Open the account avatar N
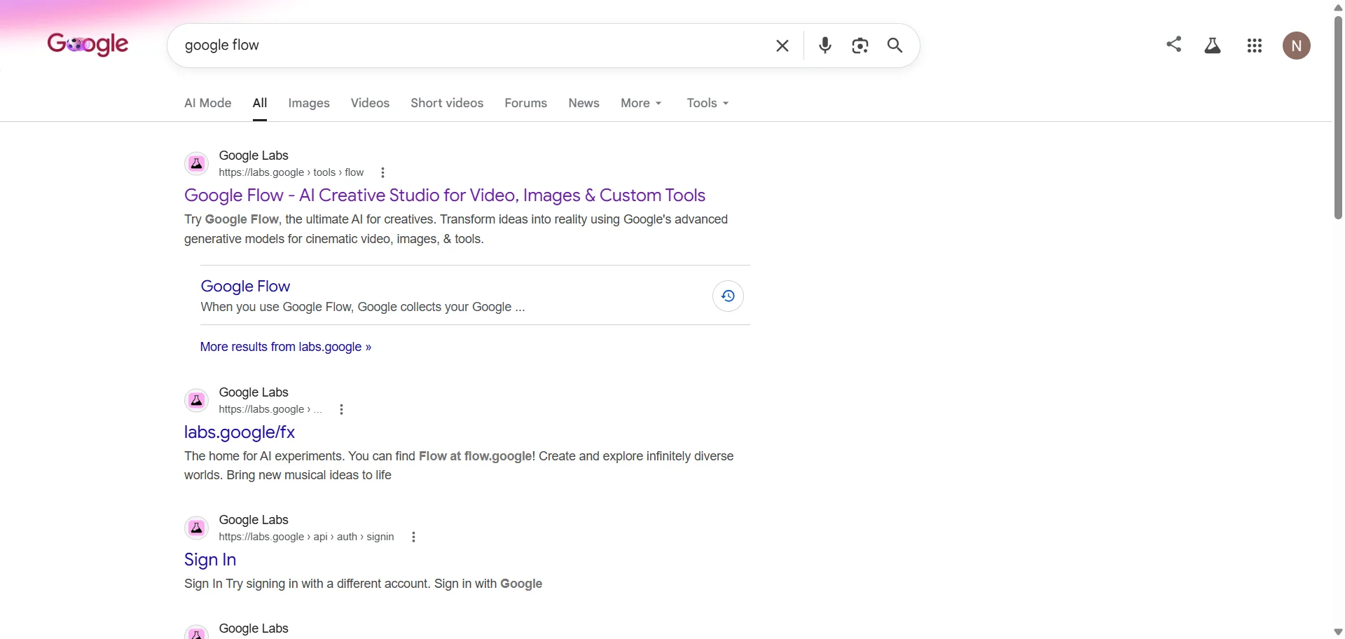 coord(1297,46)
